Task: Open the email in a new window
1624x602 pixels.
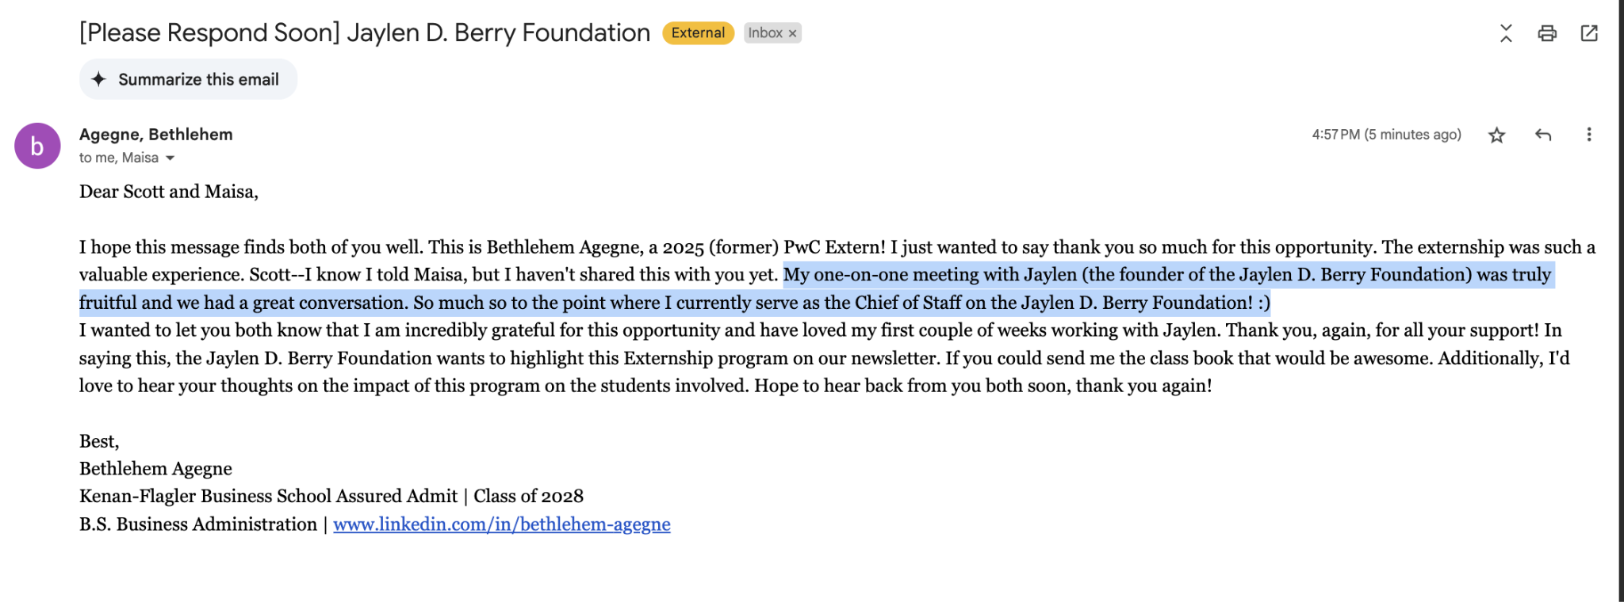Action: pos(1589,33)
